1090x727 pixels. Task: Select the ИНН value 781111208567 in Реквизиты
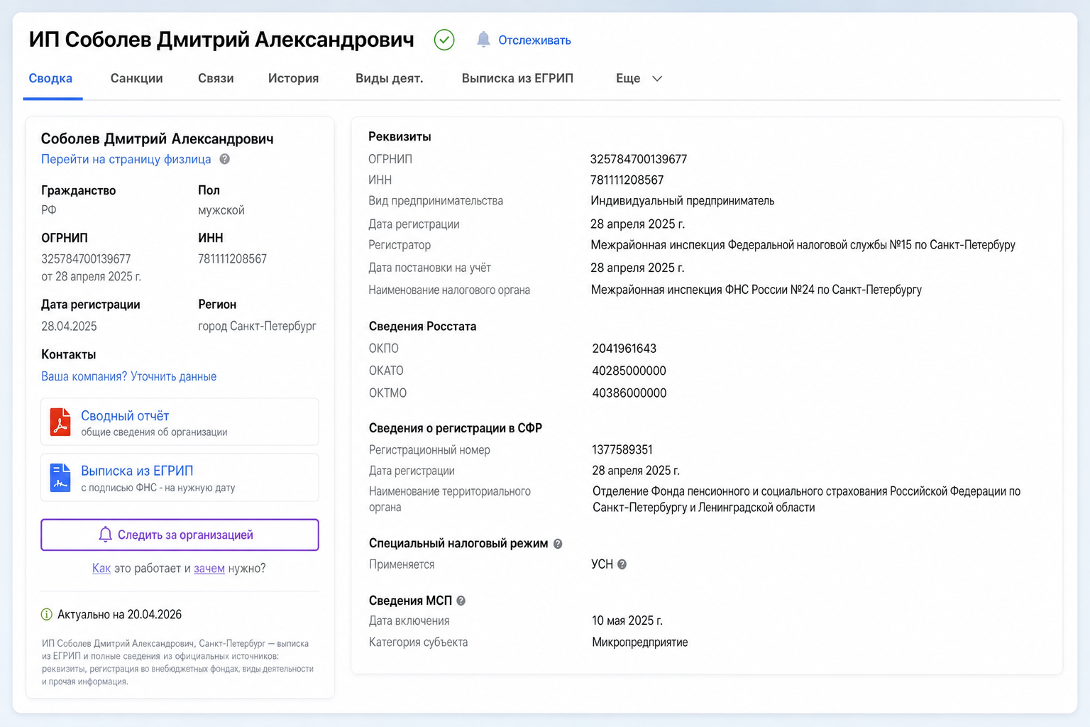[x=627, y=180]
